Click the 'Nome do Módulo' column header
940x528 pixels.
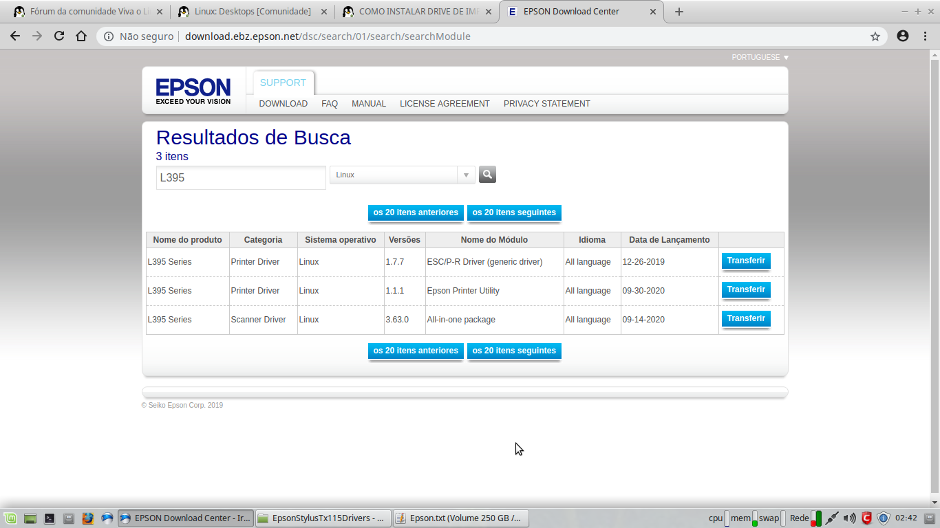[x=494, y=240]
